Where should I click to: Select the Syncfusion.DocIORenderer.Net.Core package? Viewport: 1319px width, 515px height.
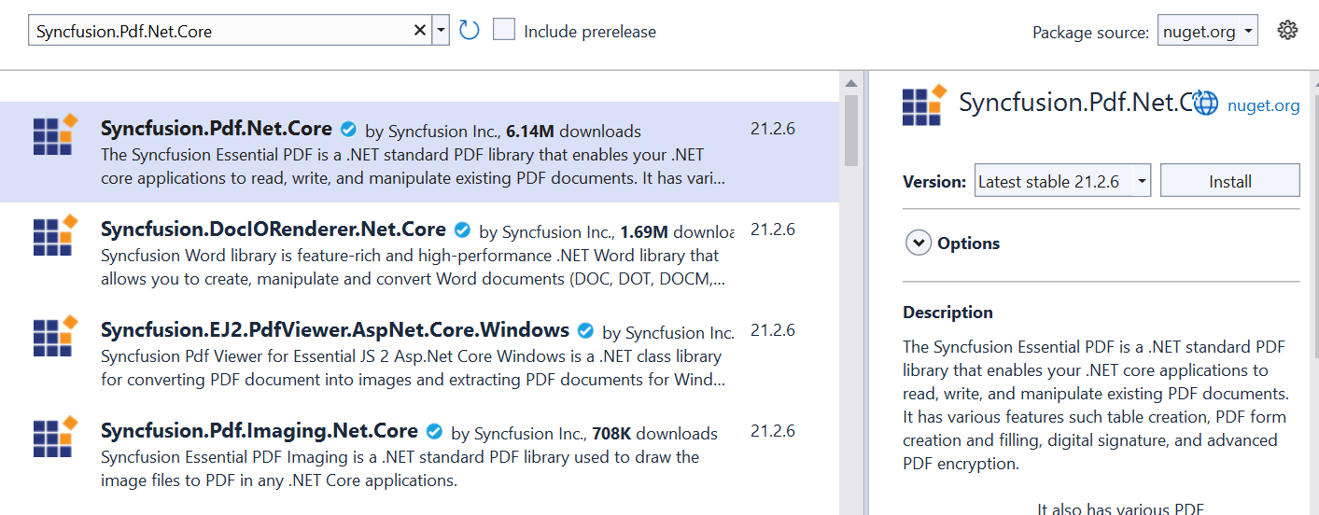click(x=274, y=230)
